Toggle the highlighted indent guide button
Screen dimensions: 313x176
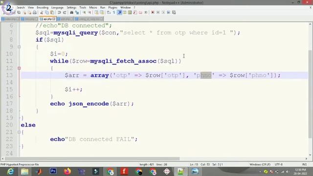point(119,13)
